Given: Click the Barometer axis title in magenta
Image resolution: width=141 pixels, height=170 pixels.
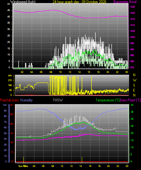Looking at the screenshot, I should coord(125,2).
